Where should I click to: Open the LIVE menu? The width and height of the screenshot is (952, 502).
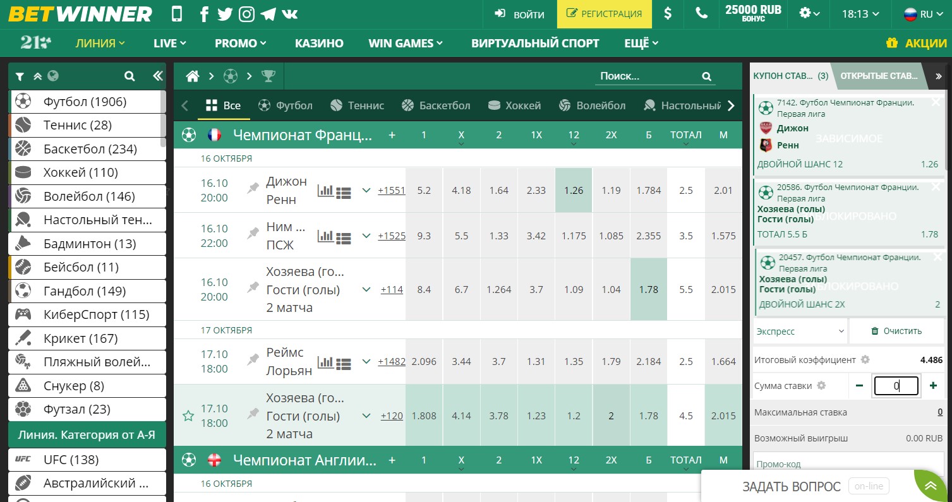[169, 43]
